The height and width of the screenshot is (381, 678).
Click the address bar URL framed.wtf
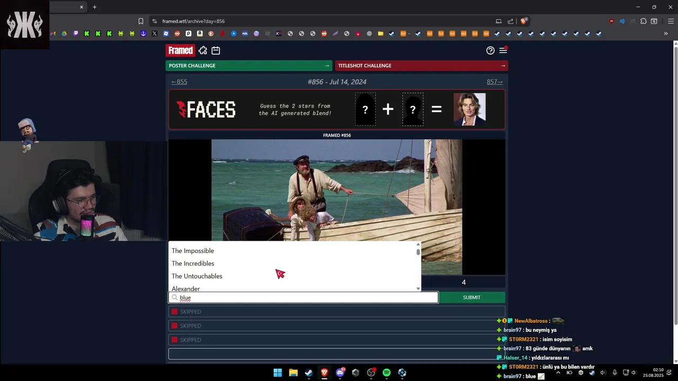click(x=193, y=21)
